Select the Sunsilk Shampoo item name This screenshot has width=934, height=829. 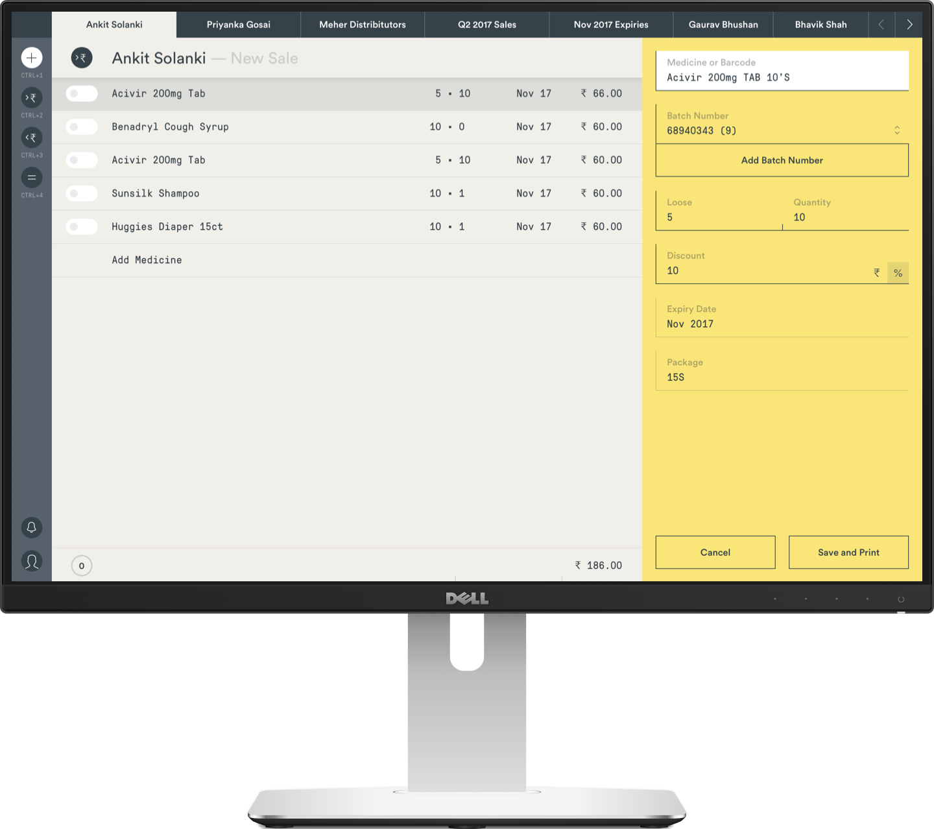156,193
